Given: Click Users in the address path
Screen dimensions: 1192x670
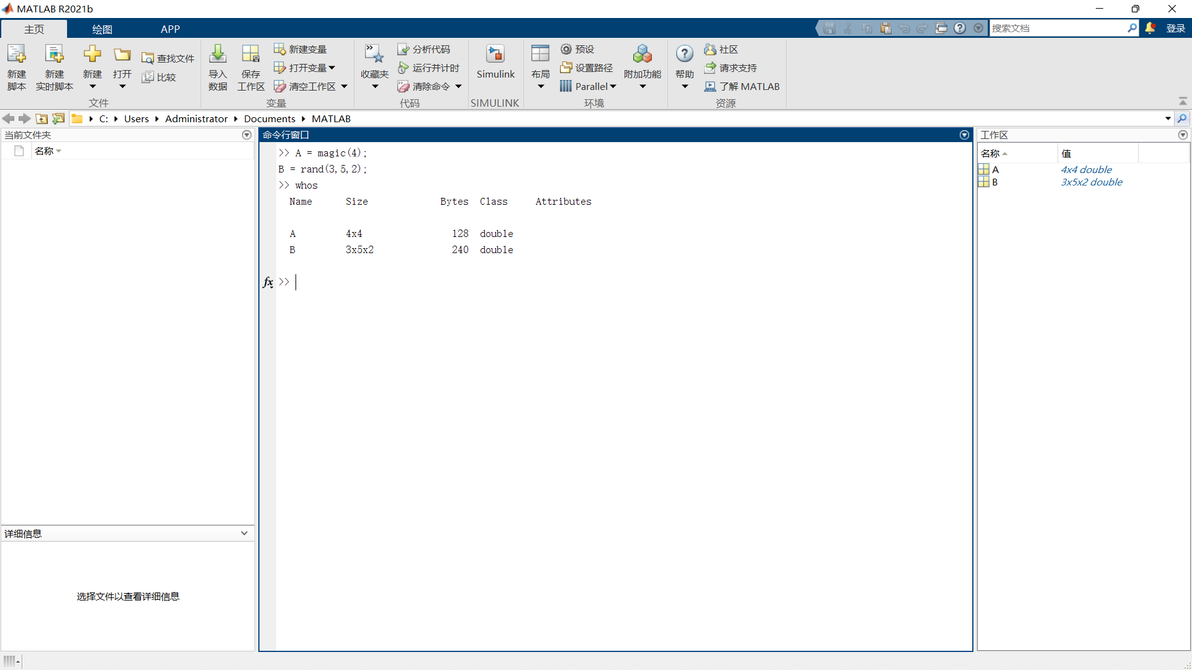Looking at the screenshot, I should tap(137, 118).
